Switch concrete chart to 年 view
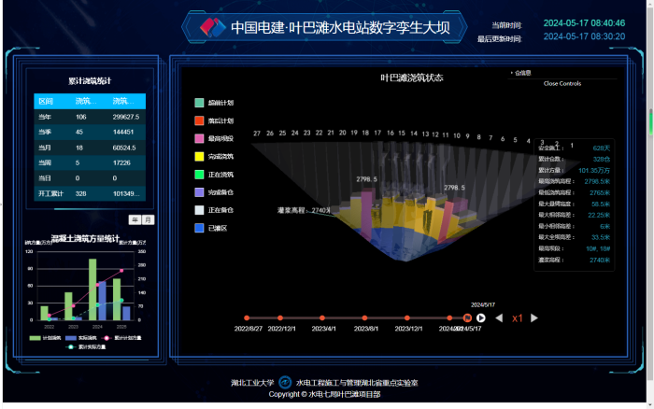The width and height of the screenshot is (654, 409). [x=135, y=219]
